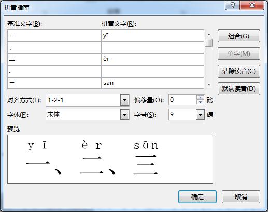Decrease 偏移量 with down spinner arrow

pyautogui.click(x=201, y=102)
